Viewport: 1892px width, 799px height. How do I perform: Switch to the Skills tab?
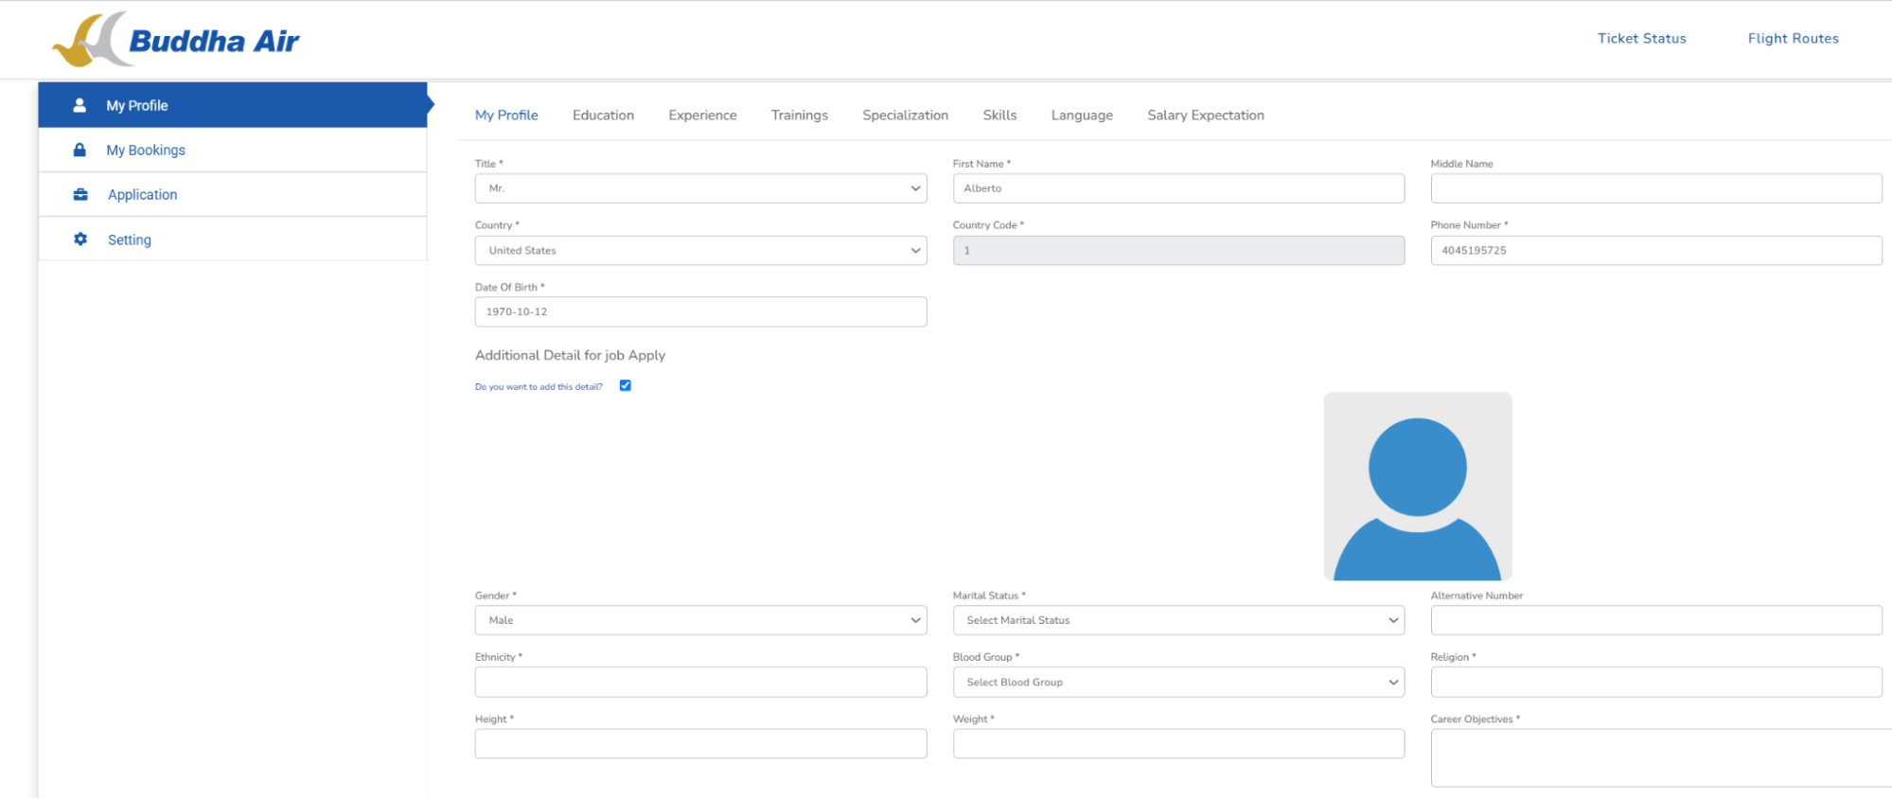(x=999, y=115)
